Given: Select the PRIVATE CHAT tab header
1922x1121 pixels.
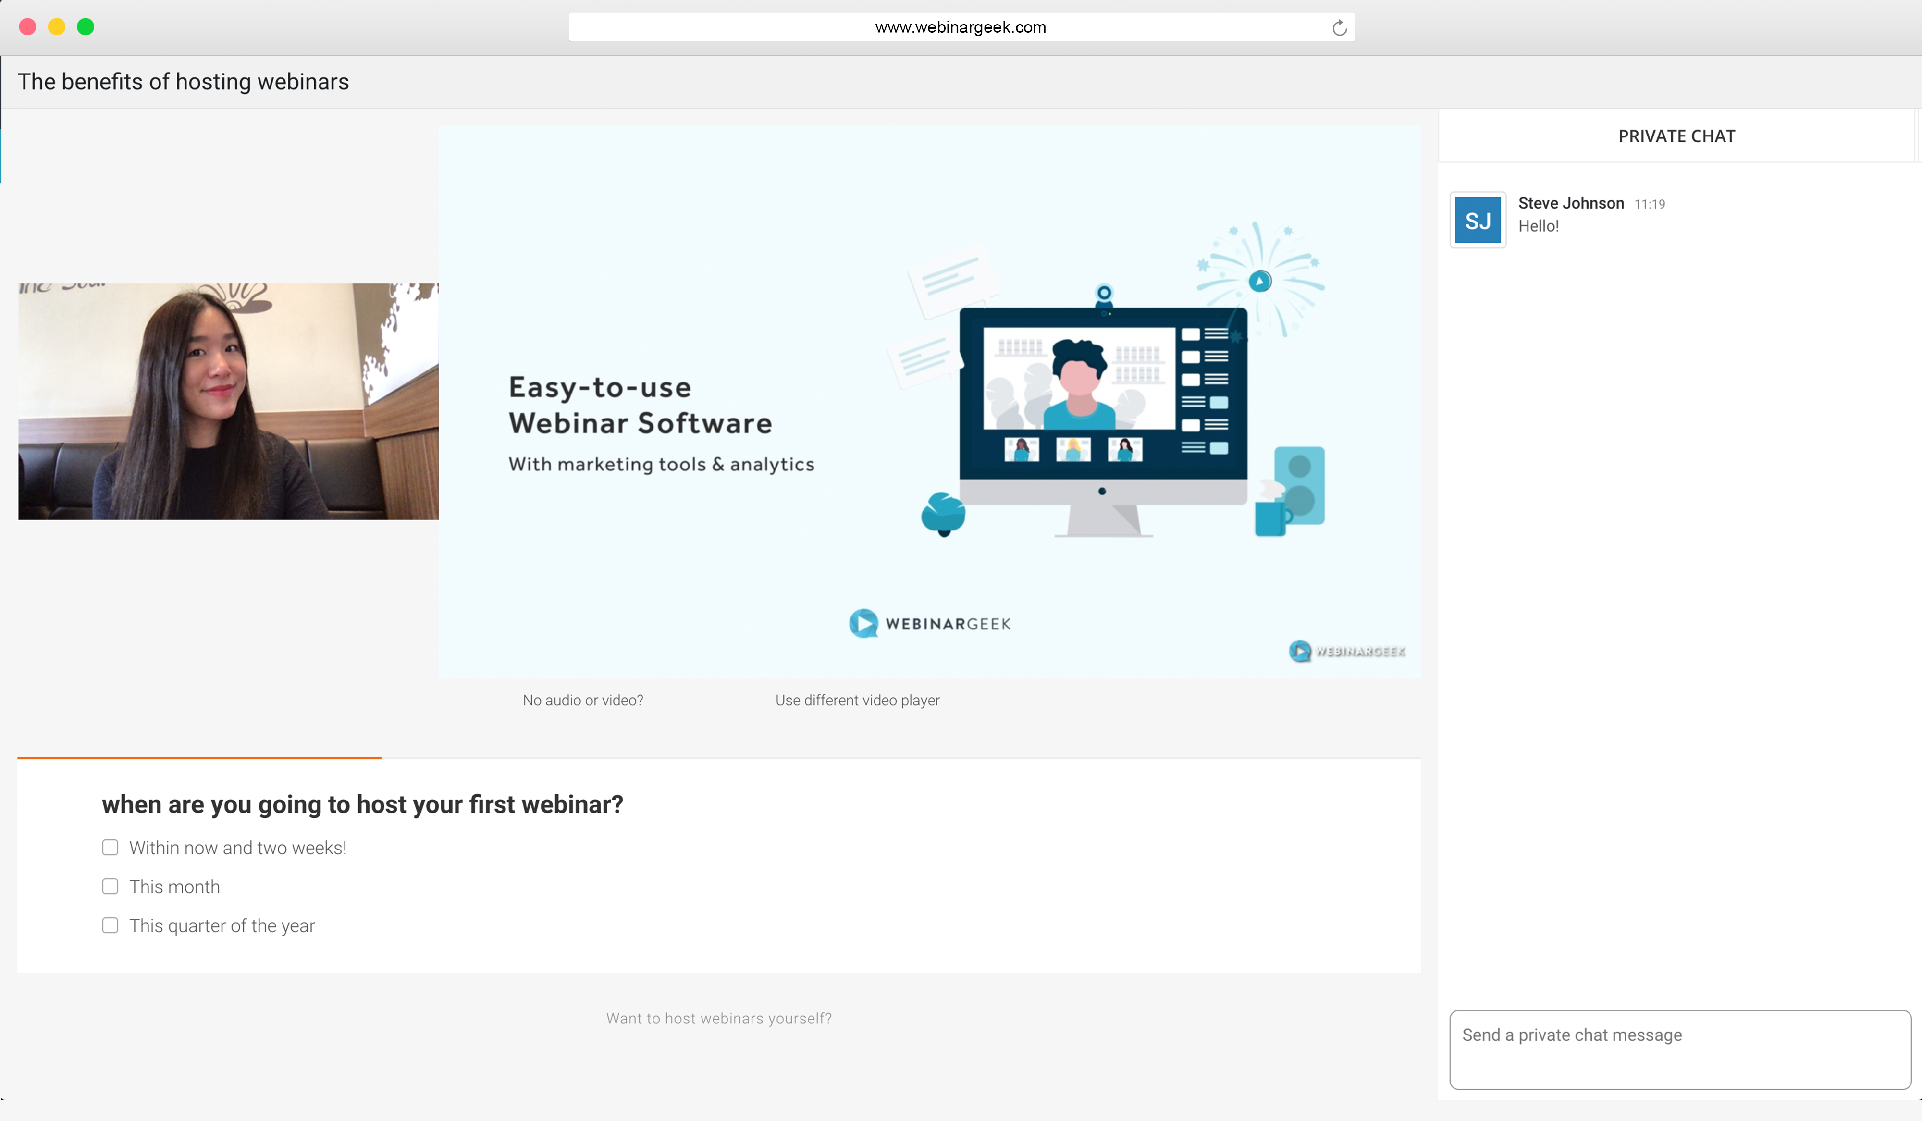Looking at the screenshot, I should tap(1676, 136).
